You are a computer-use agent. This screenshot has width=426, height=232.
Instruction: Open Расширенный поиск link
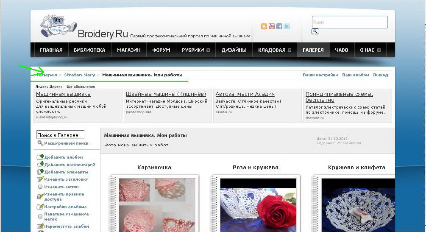coord(66,143)
